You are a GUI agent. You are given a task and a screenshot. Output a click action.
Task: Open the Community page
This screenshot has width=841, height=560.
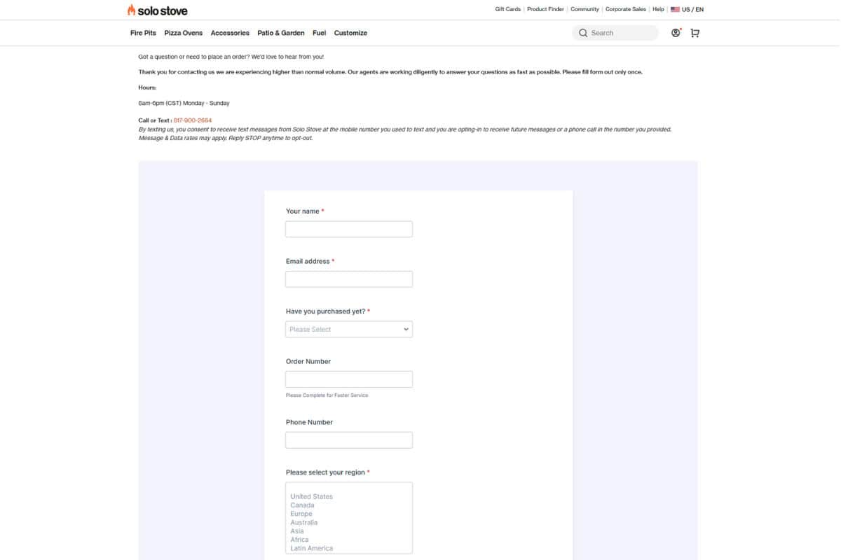584,9
